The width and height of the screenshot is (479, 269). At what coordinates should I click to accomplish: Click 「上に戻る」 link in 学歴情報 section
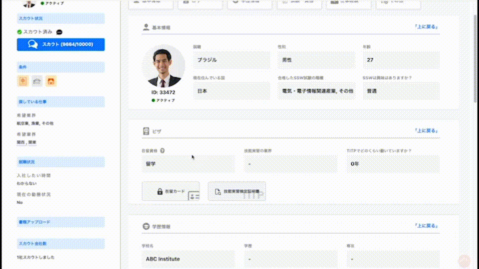(427, 226)
